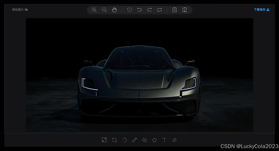Click 下载保存 to download the image
The image size is (279, 151).
click(261, 10)
